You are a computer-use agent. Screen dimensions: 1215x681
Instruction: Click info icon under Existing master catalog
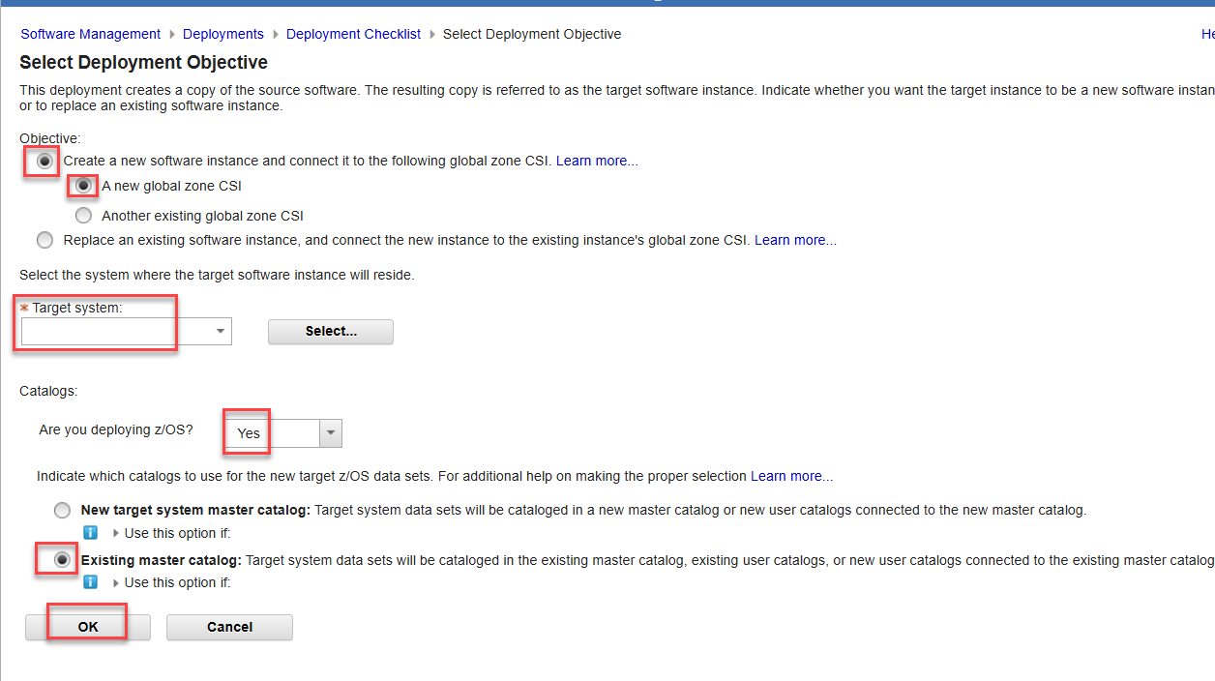90,582
